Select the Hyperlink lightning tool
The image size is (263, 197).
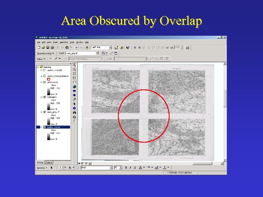coord(74,121)
